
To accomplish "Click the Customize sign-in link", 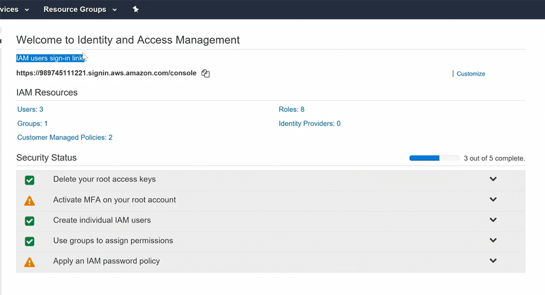I will coord(471,74).
